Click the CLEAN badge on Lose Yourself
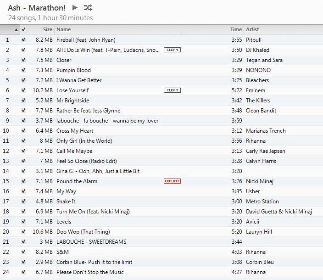 (172, 90)
